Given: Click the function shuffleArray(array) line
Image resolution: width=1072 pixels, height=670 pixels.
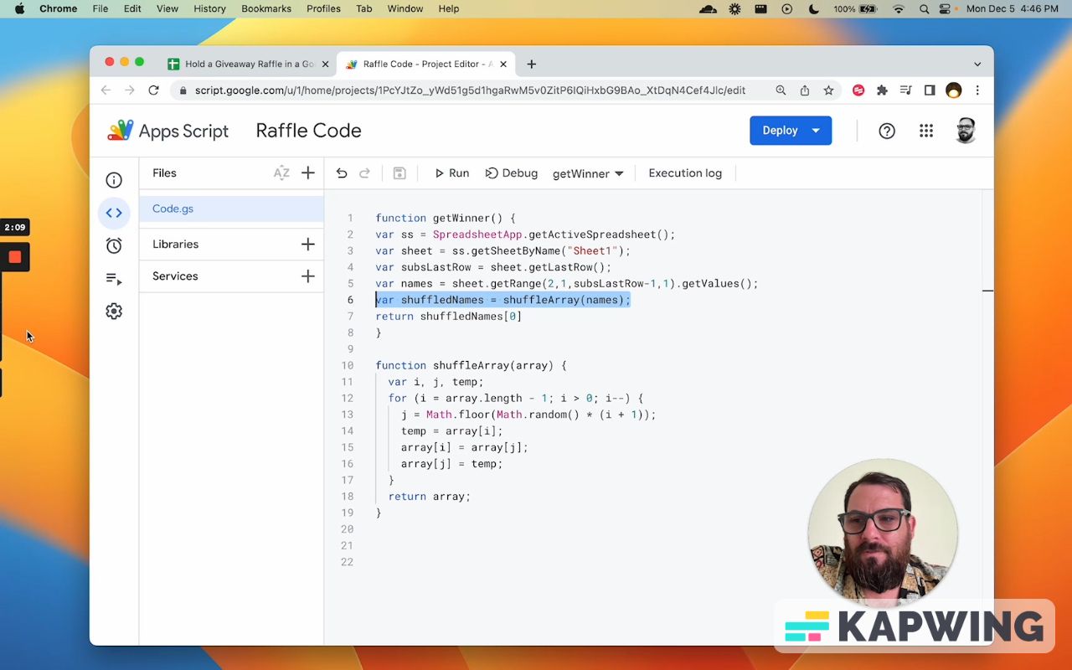Looking at the screenshot, I should click(471, 366).
